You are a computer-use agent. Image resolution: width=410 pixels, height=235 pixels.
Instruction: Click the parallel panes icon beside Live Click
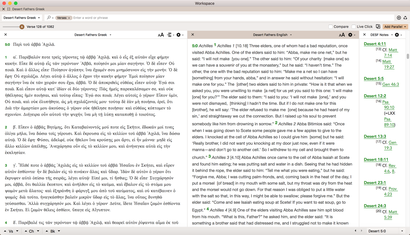[378, 27]
